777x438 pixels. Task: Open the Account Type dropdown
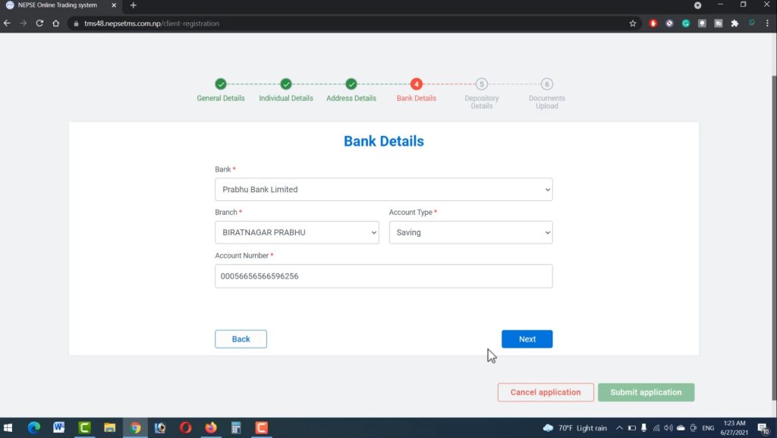(470, 232)
